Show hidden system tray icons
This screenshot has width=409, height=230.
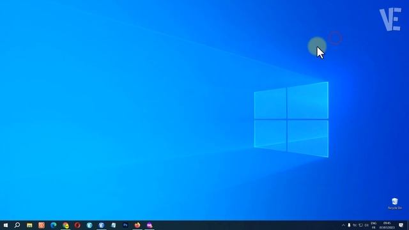click(343, 225)
